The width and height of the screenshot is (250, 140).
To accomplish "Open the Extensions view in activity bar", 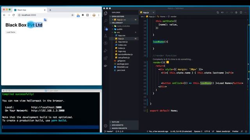I will pyautogui.click(x=105, y=58).
